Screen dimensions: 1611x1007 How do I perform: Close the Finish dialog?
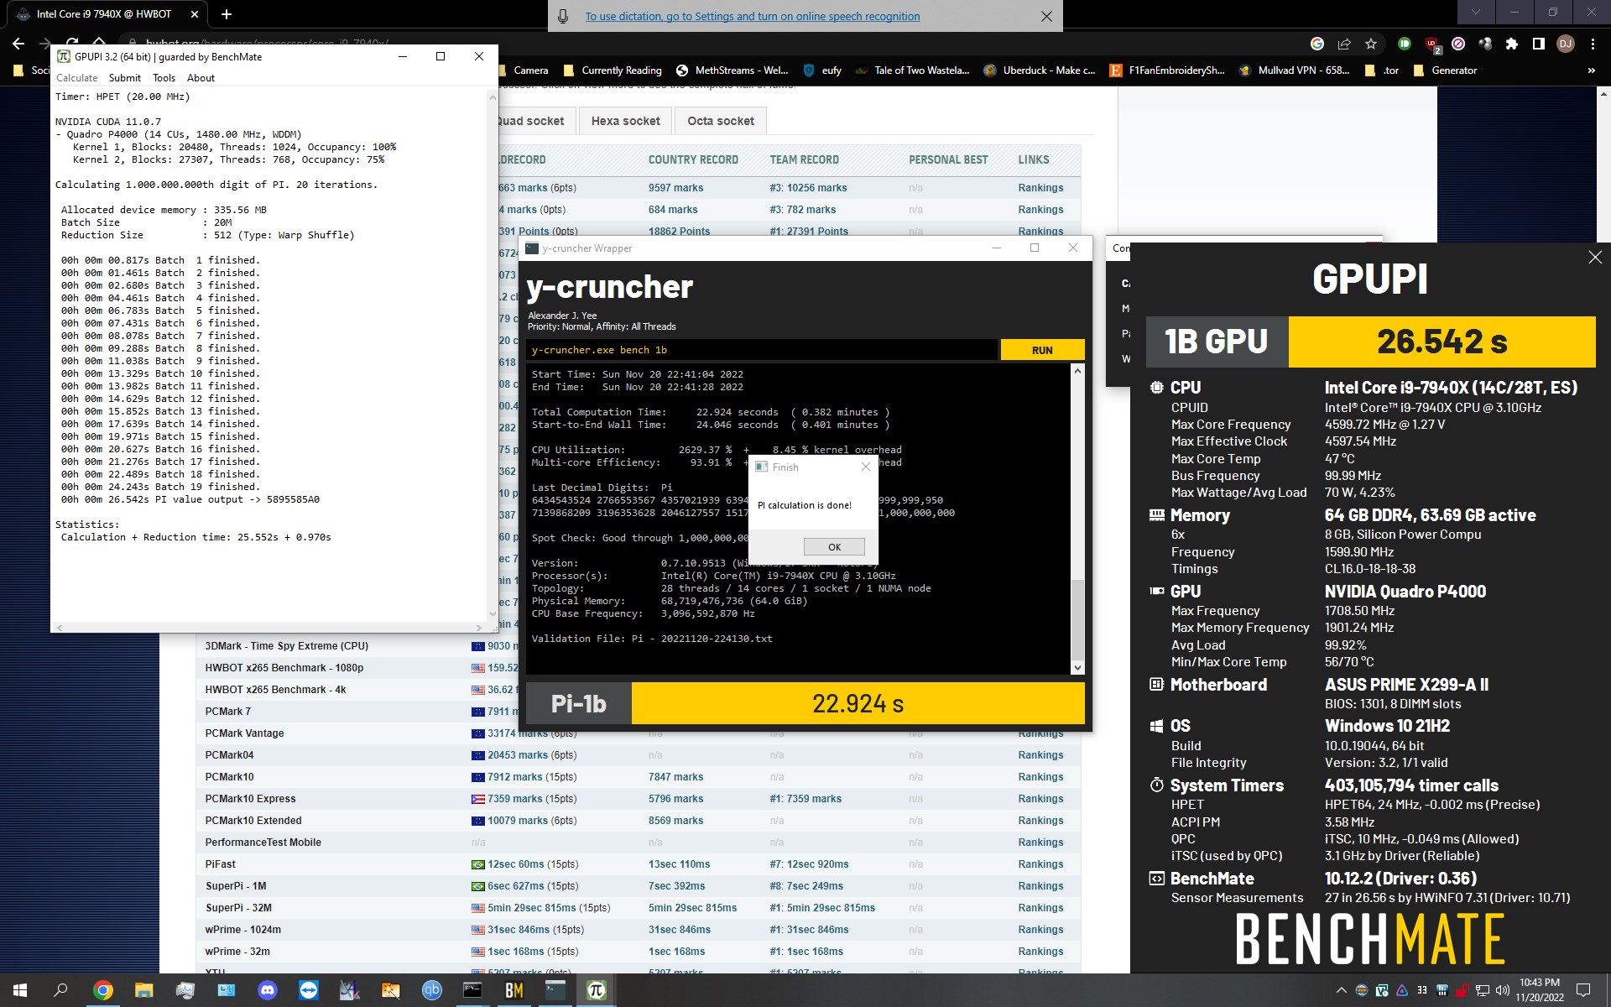(x=866, y=467)
